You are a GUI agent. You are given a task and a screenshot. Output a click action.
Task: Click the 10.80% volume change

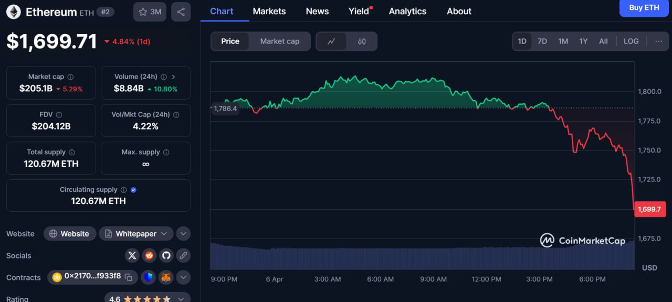coord(162,89)
